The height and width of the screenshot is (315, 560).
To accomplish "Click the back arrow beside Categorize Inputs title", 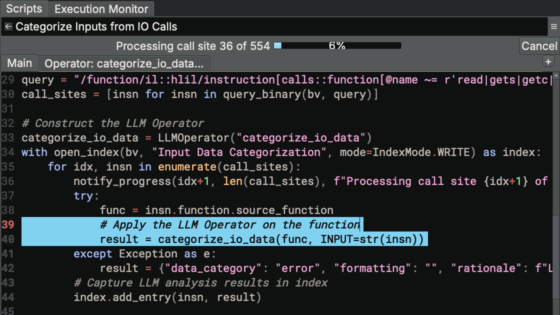I will [x=8, y=26].
